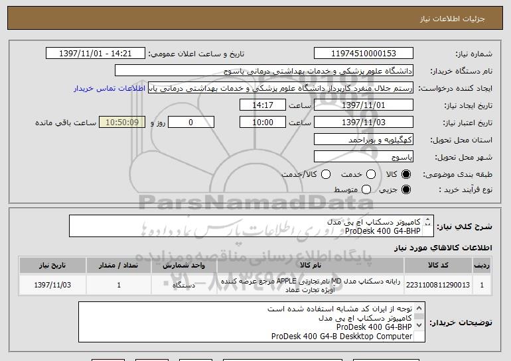Click the ردیف column header
The height and width of the screenshot is (361, 511).
point(482,266)
